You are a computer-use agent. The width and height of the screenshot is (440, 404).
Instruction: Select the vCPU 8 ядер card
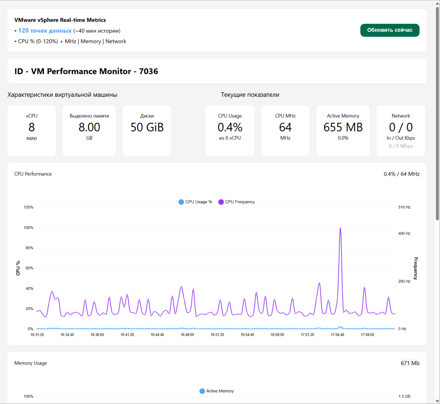[x=32, y=130]
